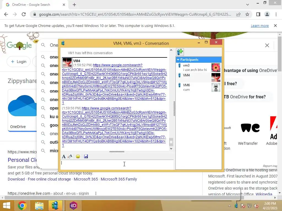Go back in Chrome
This screenshot has width=282, height=211.
coord(6,14)
